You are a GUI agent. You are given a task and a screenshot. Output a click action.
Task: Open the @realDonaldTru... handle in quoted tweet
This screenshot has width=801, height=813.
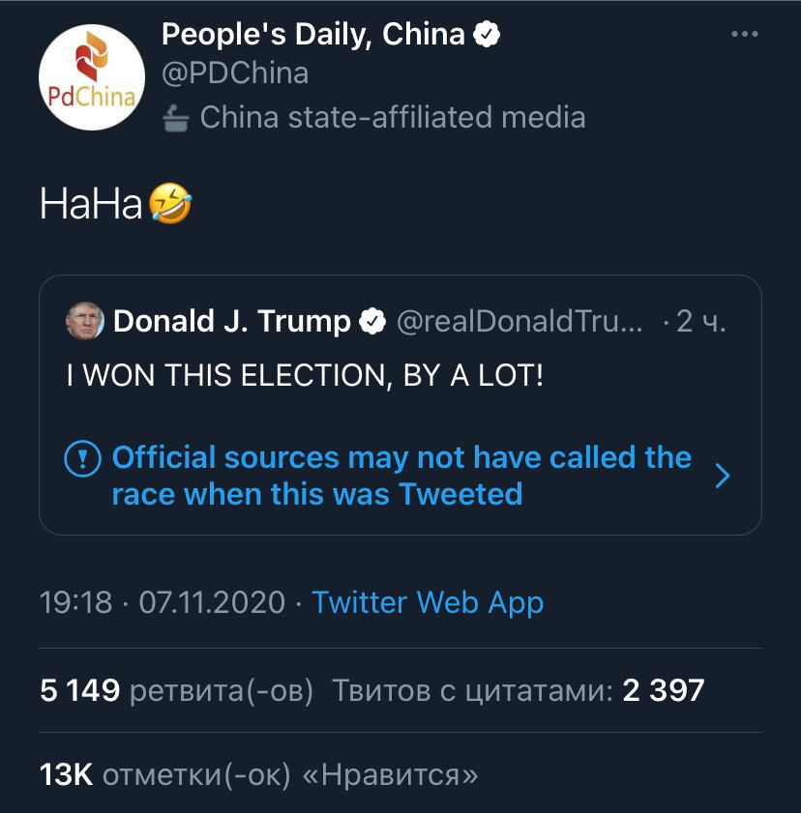coord(519,321)
